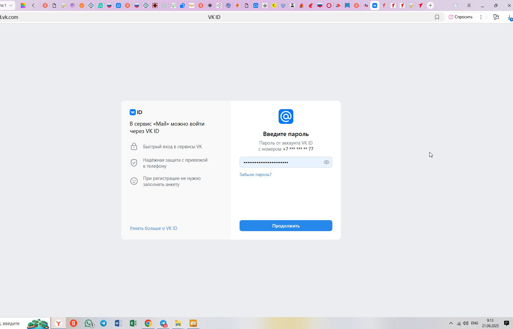Switch to the active VK tab
Screen dimensions: 513x329
(375, 5)
